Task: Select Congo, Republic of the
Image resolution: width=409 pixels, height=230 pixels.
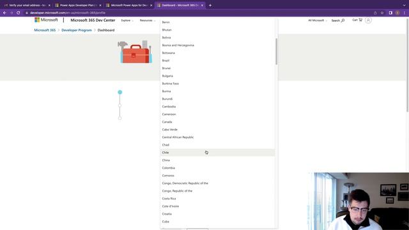Action: click(217, 191)
